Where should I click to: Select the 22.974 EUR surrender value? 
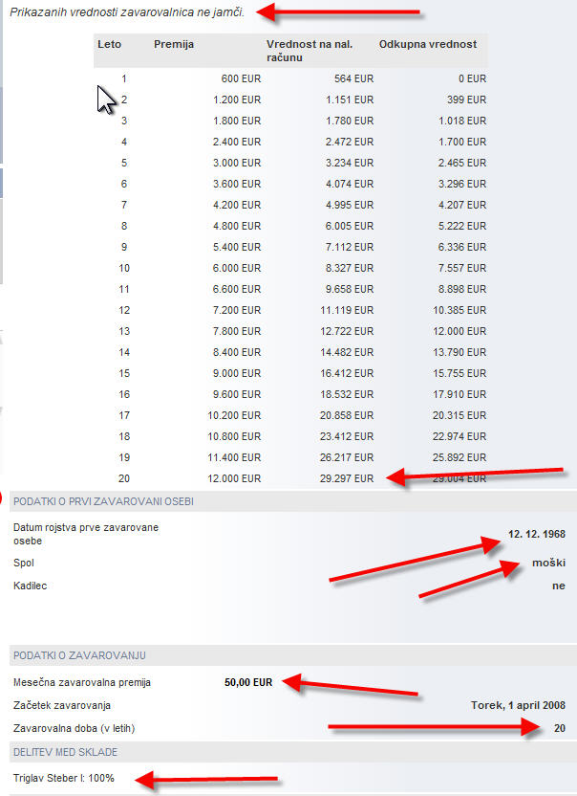(x=459, y=437)
